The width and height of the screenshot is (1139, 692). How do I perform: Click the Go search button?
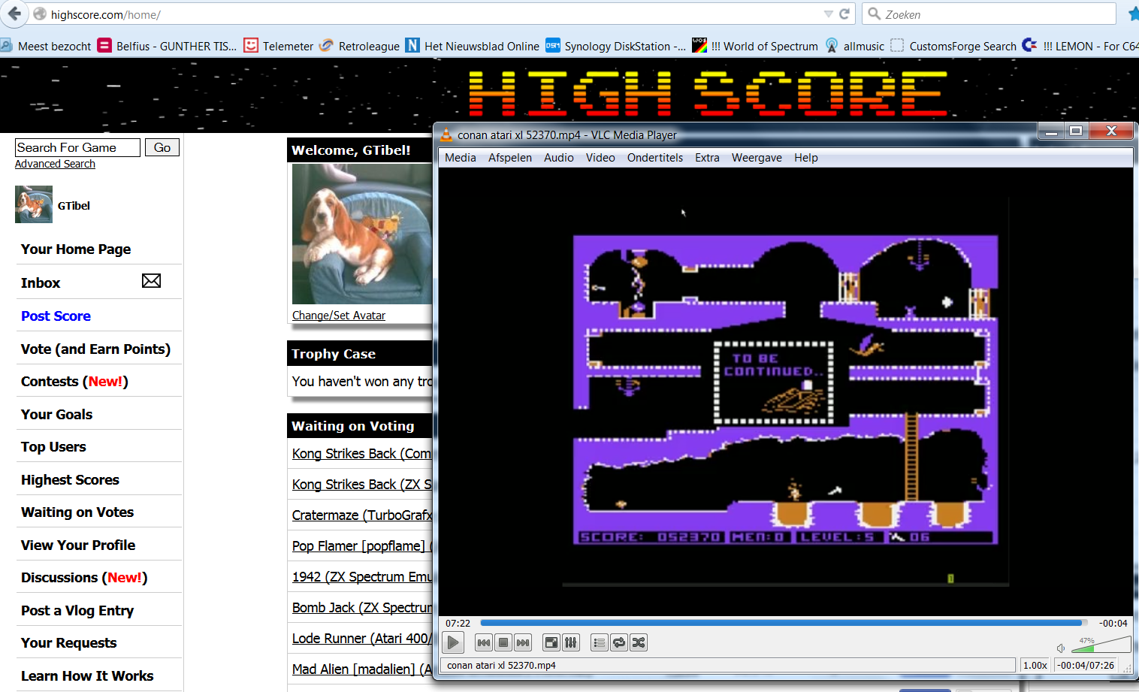coord(162,147)
